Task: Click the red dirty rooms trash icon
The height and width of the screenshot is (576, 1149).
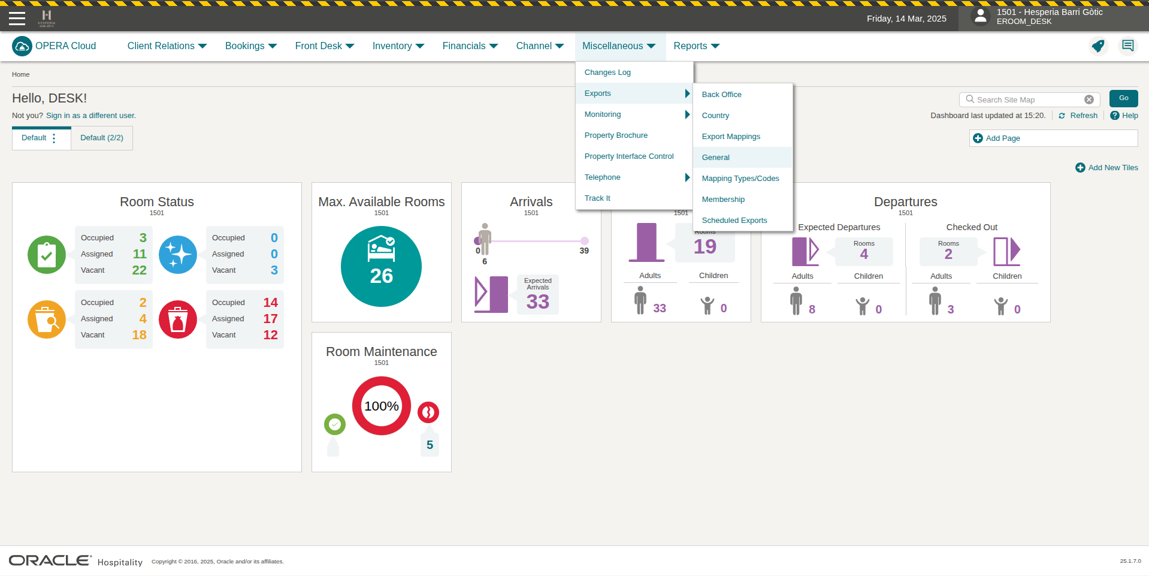Action: pyautogui.click(x=178, y=319)
